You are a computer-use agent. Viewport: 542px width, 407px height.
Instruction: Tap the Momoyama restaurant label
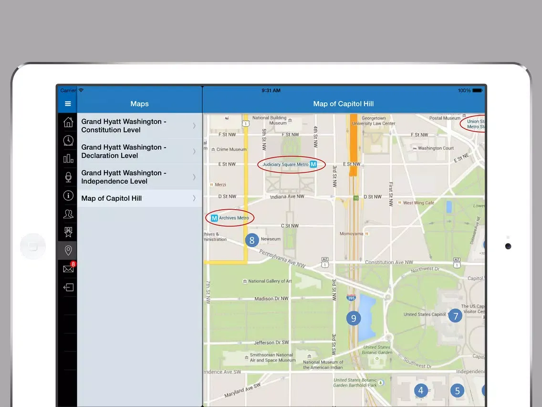point(351,234)
